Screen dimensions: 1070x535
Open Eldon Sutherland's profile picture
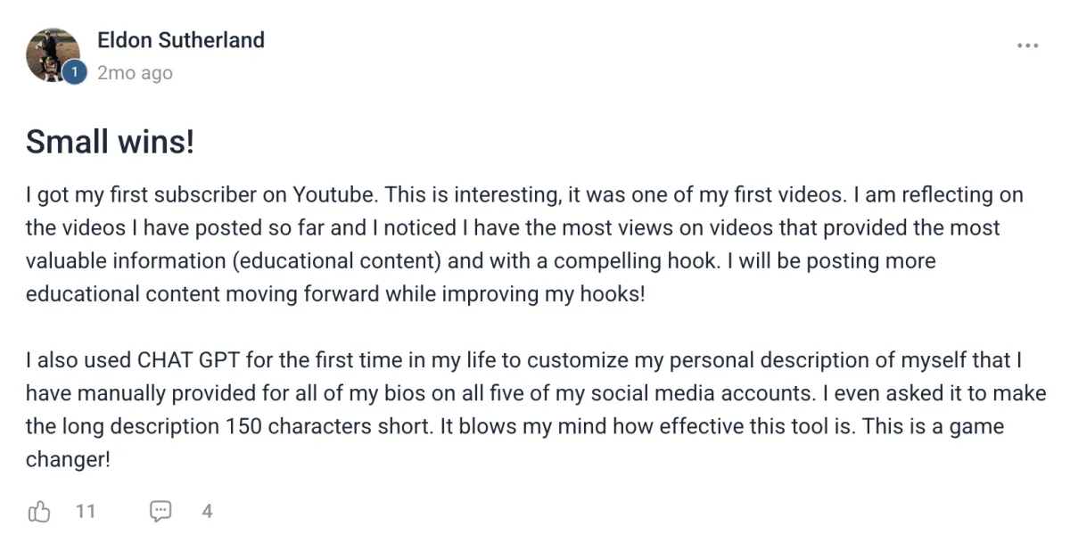53,54
